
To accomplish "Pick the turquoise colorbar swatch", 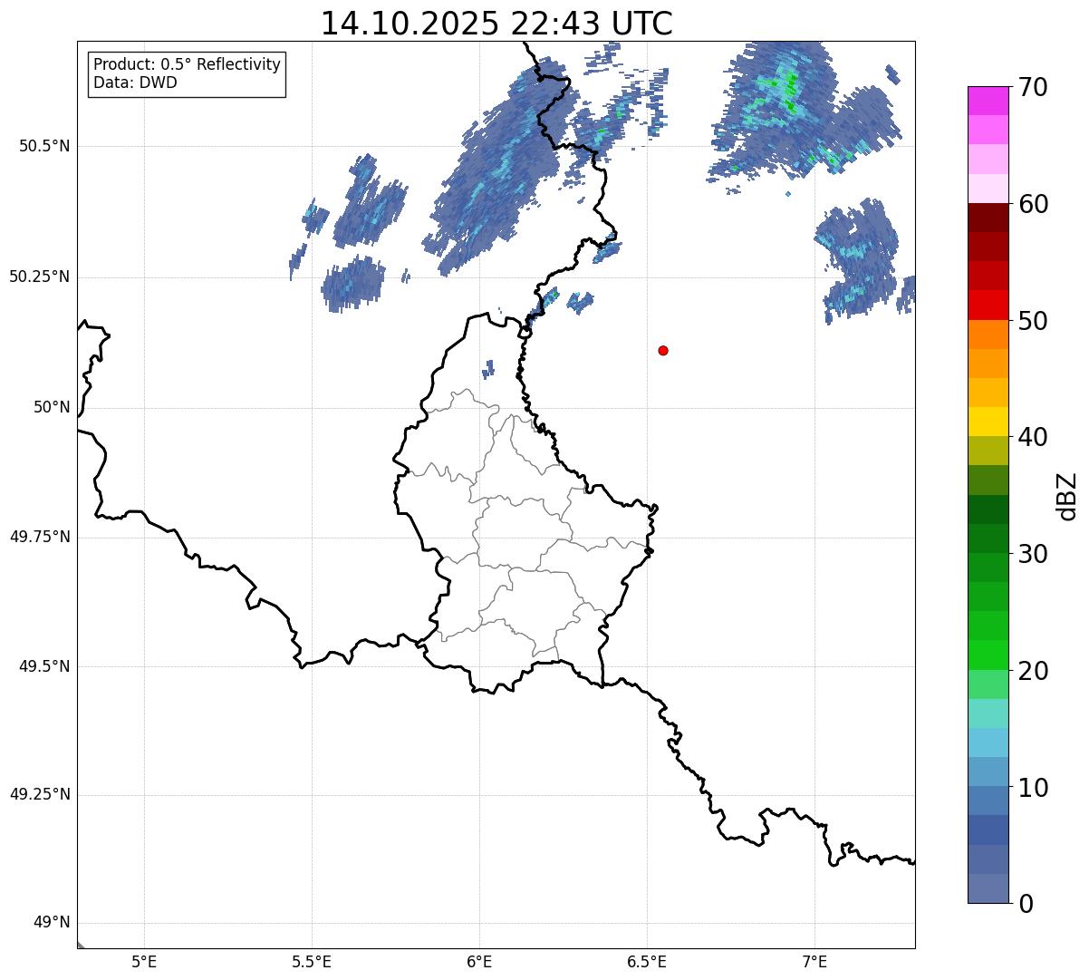I will (988, 713).
